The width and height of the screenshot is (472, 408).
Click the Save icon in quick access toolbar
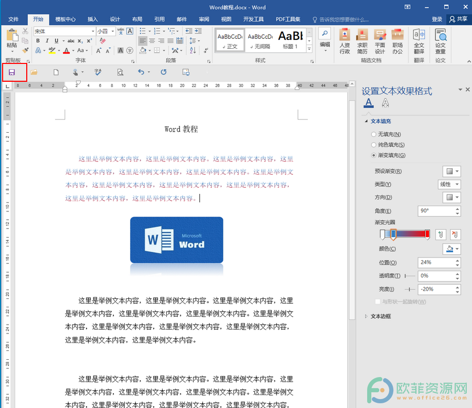[x=12, y=72]
